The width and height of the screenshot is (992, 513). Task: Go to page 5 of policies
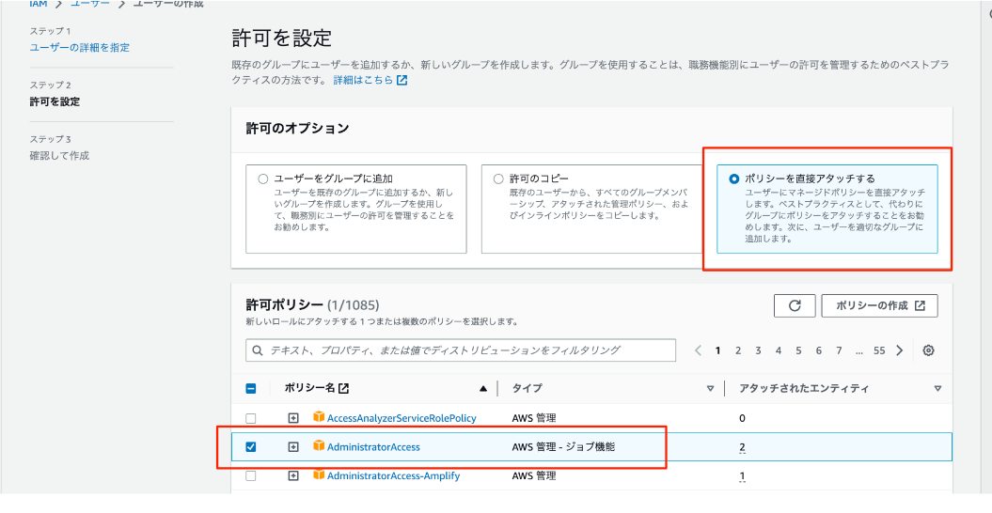798,350
